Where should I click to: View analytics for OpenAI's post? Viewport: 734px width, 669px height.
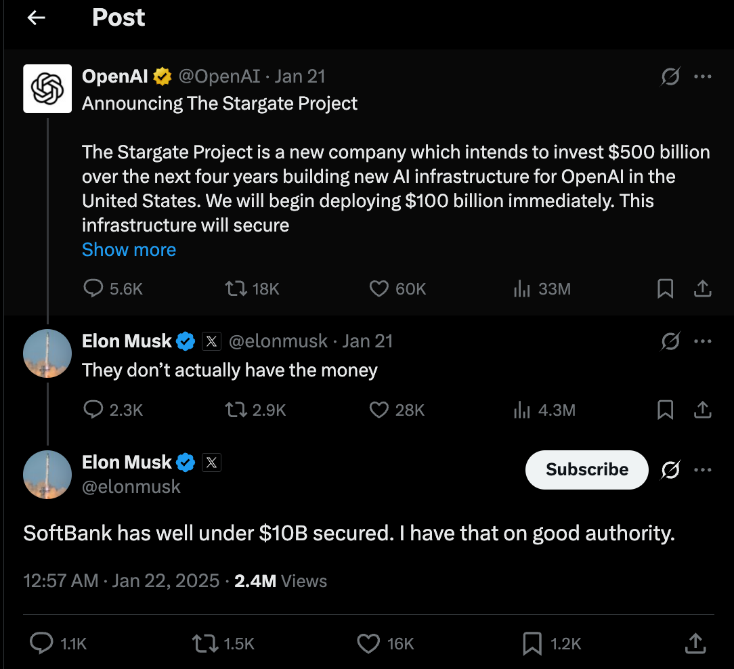coord(521,289)
